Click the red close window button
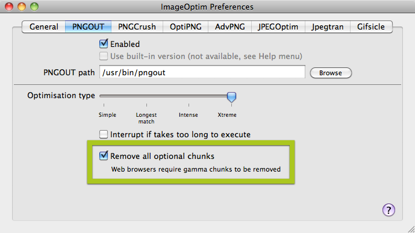This screenshot has width=415, height=233. click(x=9, y=7)
